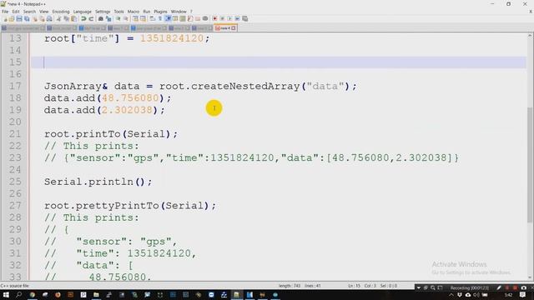Click 'length : 743 lines : 41' status entry

click(x=300, y=286)
